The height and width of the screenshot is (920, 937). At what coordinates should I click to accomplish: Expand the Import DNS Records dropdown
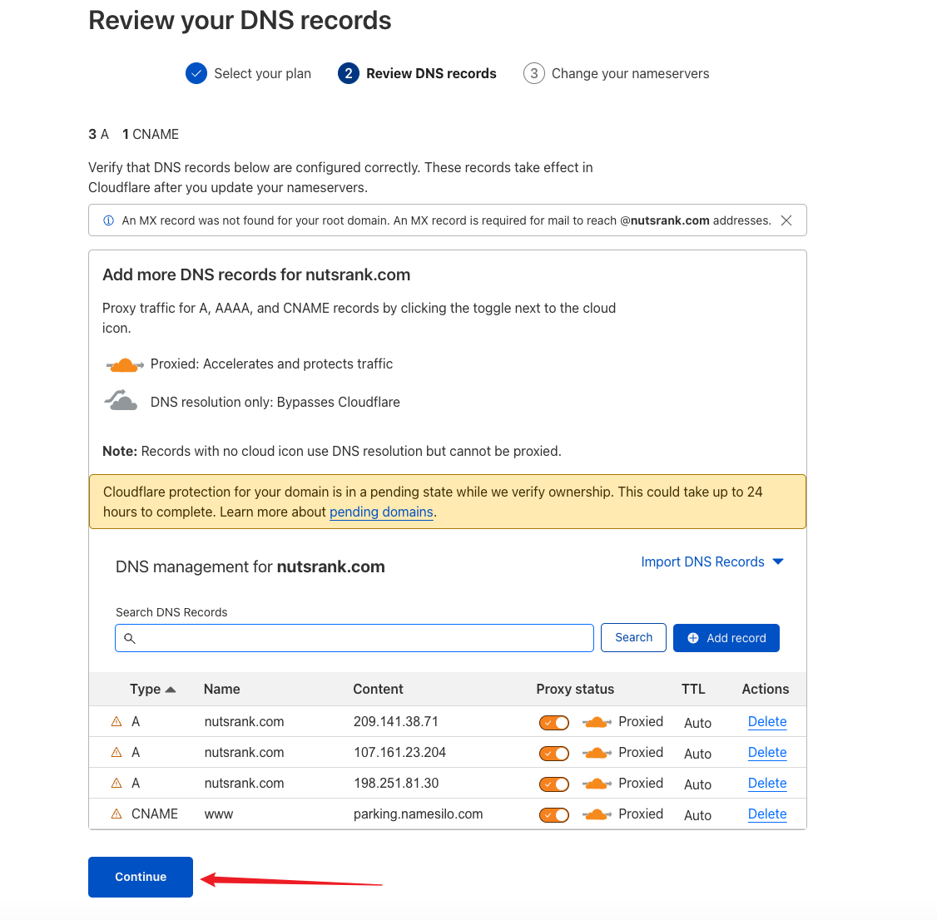711,561
